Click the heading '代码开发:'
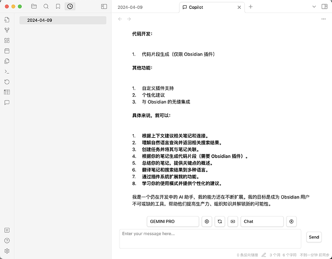Screen dimensions: 332x259 (142, 34)
